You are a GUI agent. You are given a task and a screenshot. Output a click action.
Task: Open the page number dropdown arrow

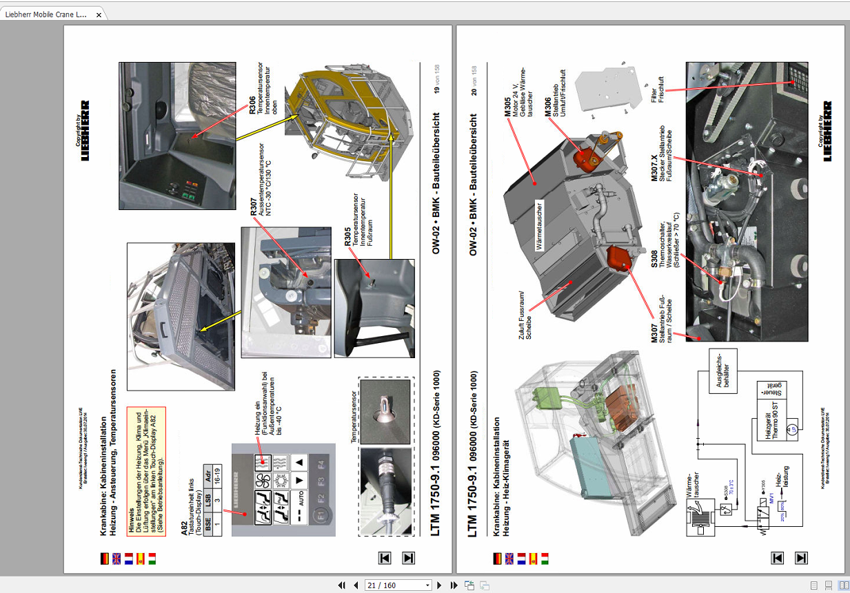[x=427, y=585]
